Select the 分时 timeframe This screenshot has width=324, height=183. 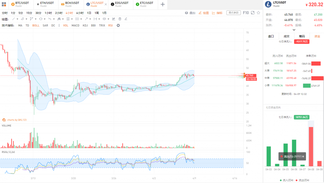point(5,13)
